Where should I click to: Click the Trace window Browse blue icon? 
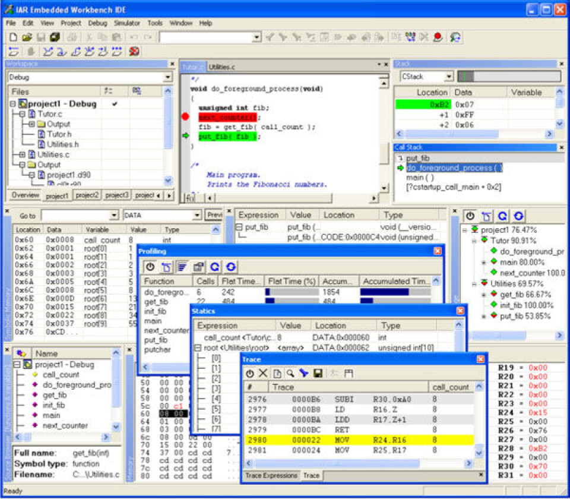coord(303,373)
